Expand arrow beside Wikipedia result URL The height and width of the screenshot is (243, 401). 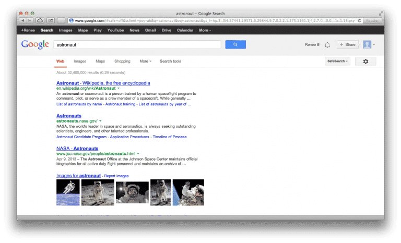(x=119, y=89)
